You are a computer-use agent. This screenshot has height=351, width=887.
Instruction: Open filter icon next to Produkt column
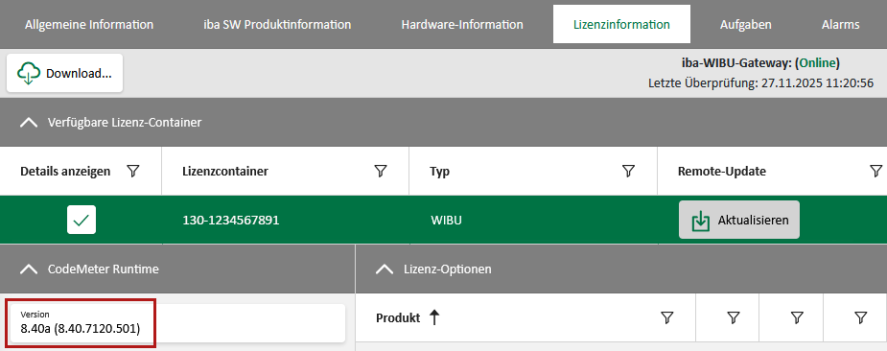[667, 317]
